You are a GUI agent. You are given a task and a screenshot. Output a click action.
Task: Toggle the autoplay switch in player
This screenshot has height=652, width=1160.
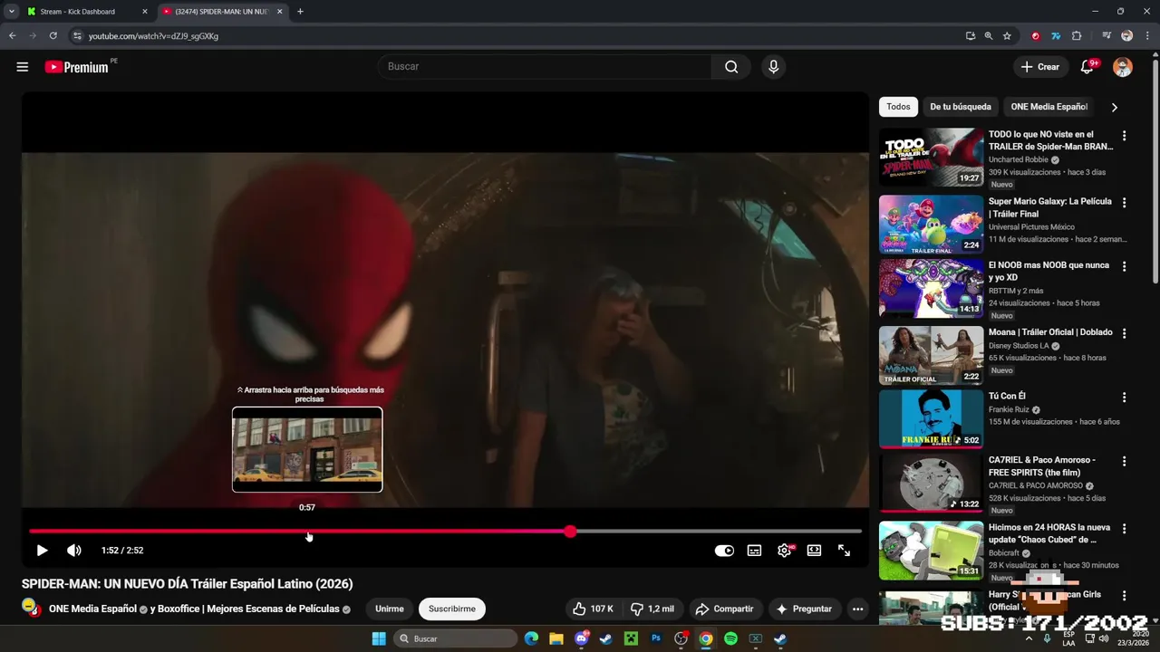pos(724,551)
